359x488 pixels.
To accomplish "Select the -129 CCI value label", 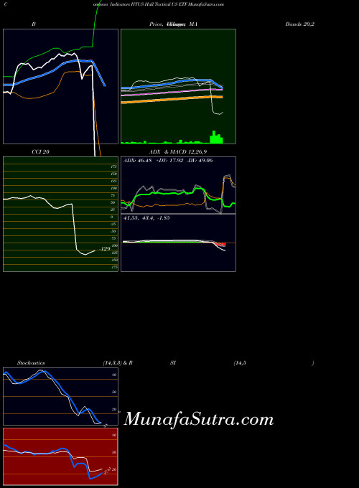I will coord(105,249).
